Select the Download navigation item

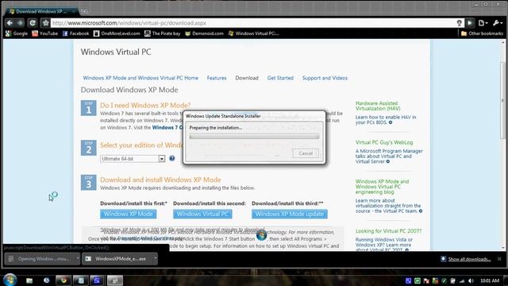pyautogui.click(x=247, y=78)
